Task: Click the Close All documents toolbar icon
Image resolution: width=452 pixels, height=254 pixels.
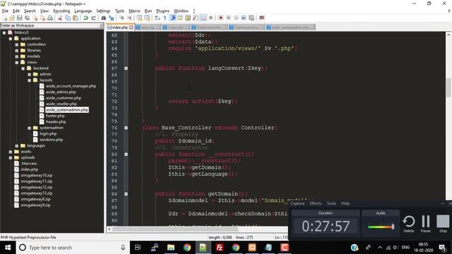Action: (42, 18)
